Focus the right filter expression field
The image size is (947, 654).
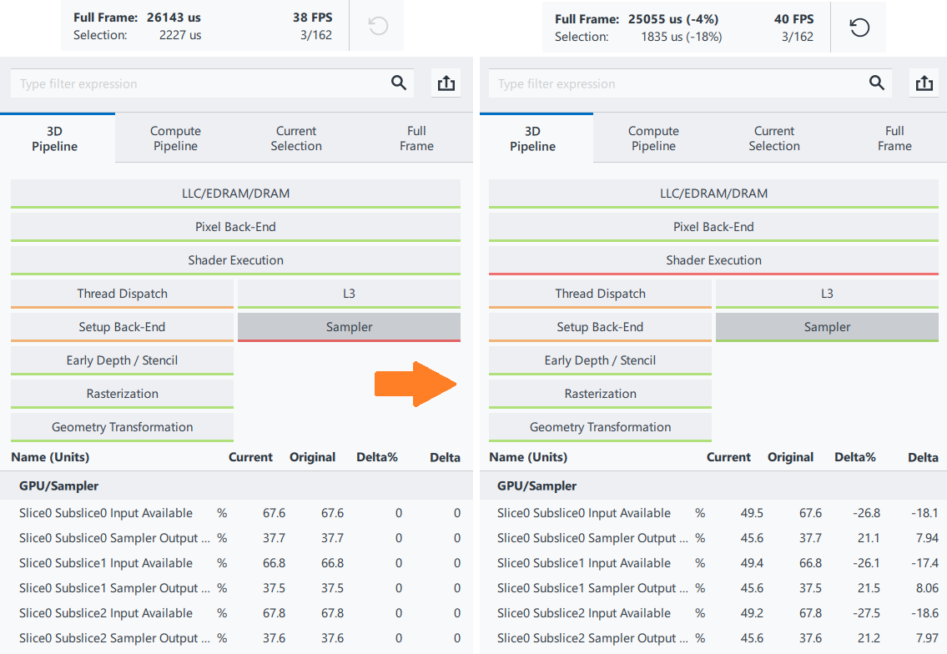pos(678,83)
